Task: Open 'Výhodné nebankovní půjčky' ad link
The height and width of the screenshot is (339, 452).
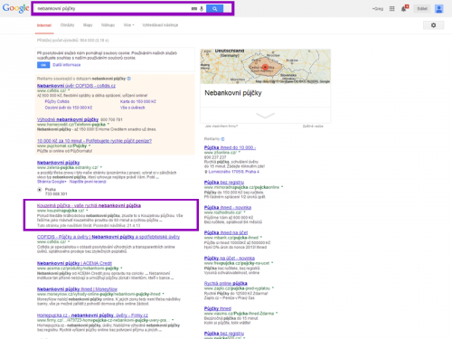Action: click(68, 119)
